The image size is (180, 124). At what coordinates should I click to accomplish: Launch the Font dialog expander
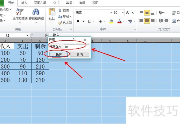coord(134,29)
